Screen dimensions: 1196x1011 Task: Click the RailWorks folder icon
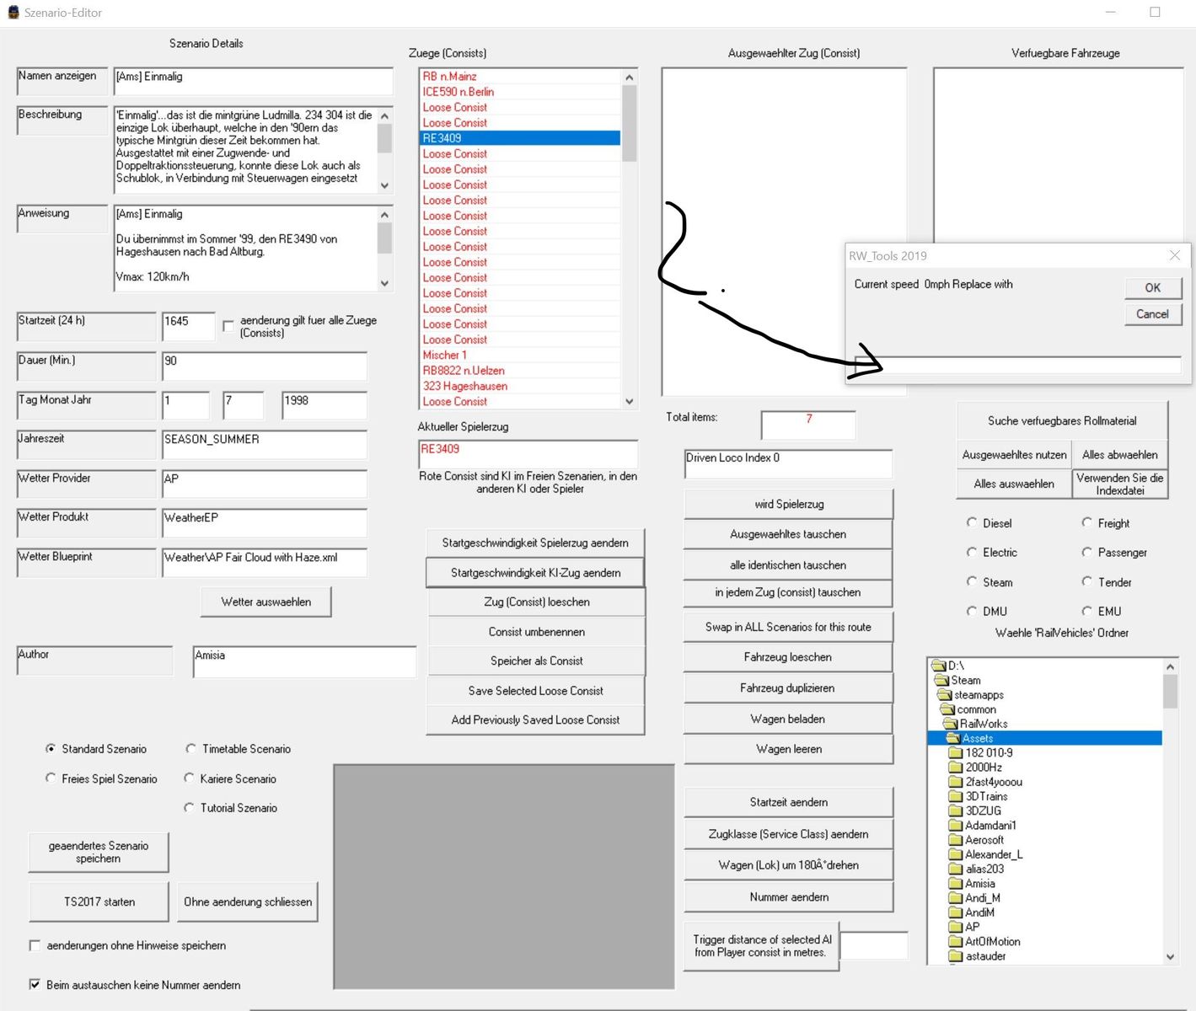tap(950, 724)
